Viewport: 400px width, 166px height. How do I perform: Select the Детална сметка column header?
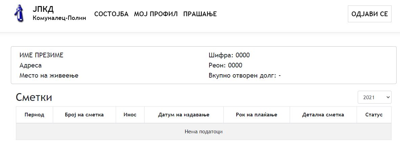pos(323,115)
